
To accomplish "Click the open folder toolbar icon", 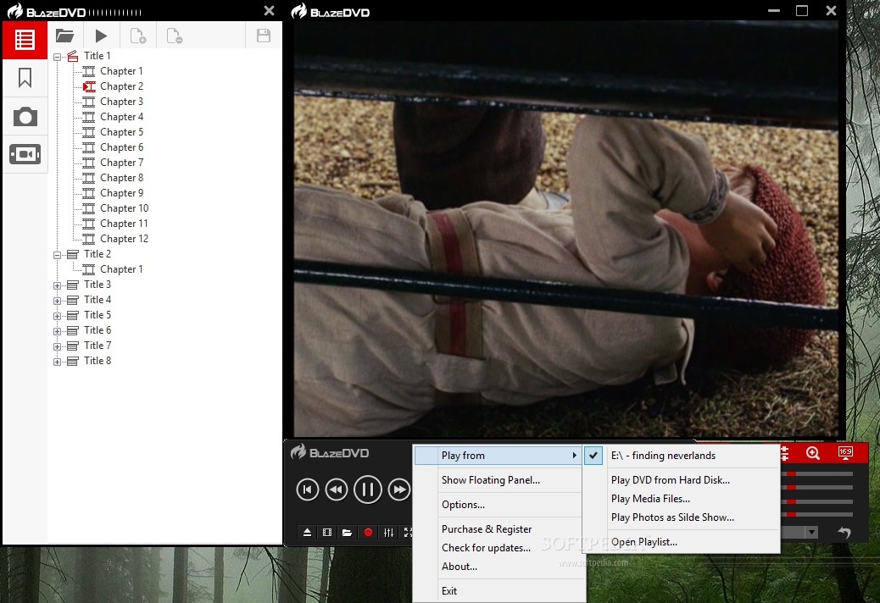I will (x=65, y=36).
